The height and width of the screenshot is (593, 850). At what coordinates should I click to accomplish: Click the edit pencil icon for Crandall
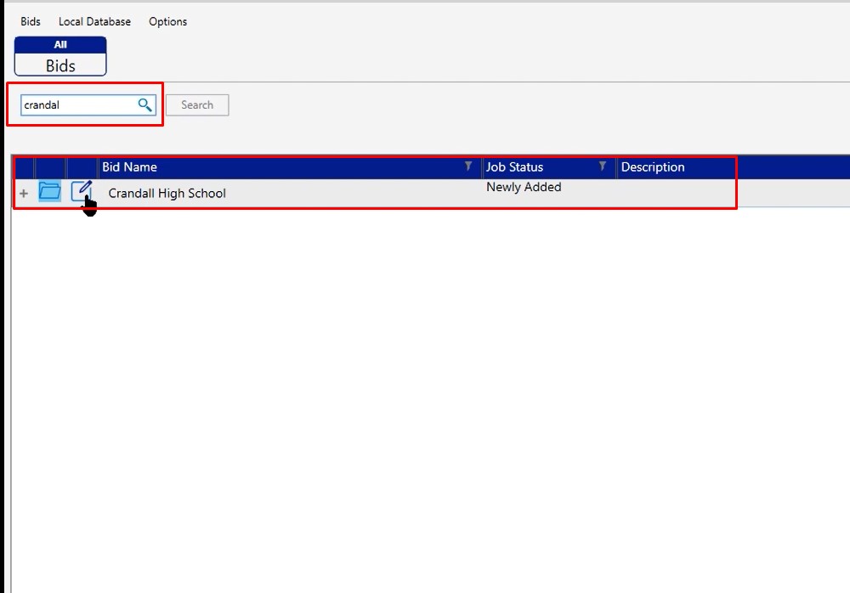[82, 191]
